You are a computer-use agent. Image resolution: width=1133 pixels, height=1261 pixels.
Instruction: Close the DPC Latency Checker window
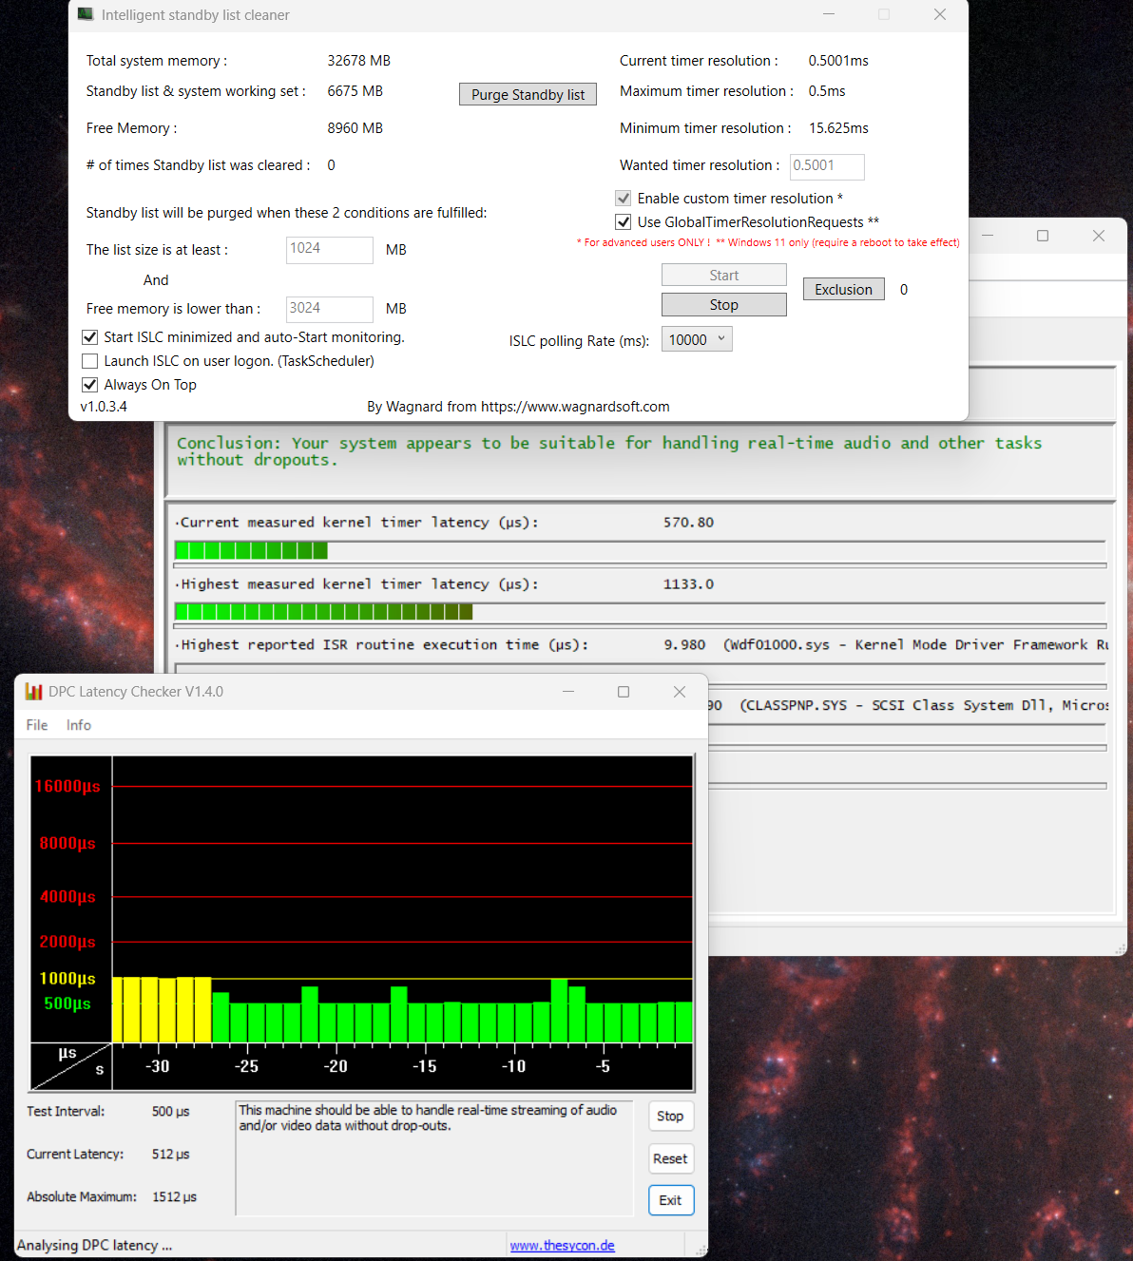[680, 692]
